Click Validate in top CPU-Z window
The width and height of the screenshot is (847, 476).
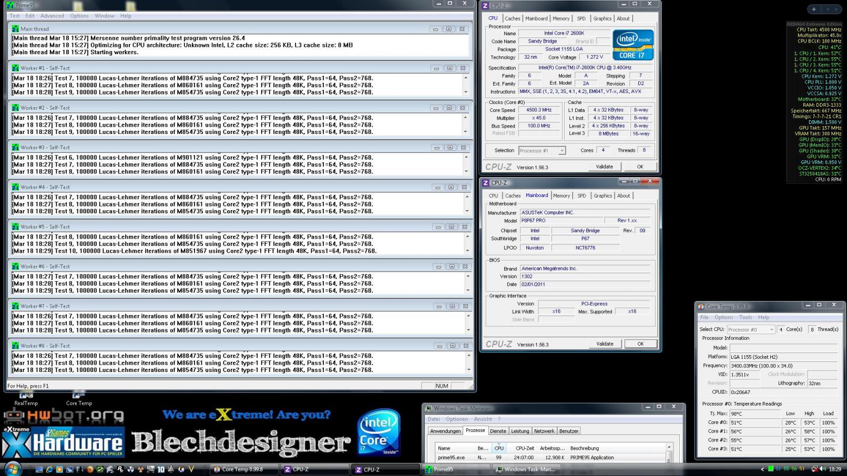click(x=604, y=167)
